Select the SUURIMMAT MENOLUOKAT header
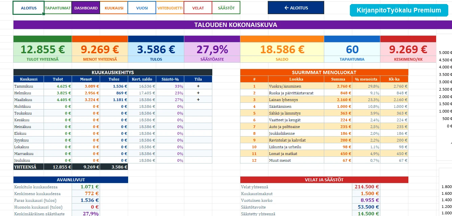The width and height of the screenshot is (452, 216). pos(324,72)
